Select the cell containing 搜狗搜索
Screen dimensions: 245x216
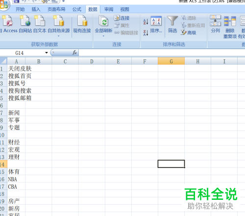tap(16, 91)
